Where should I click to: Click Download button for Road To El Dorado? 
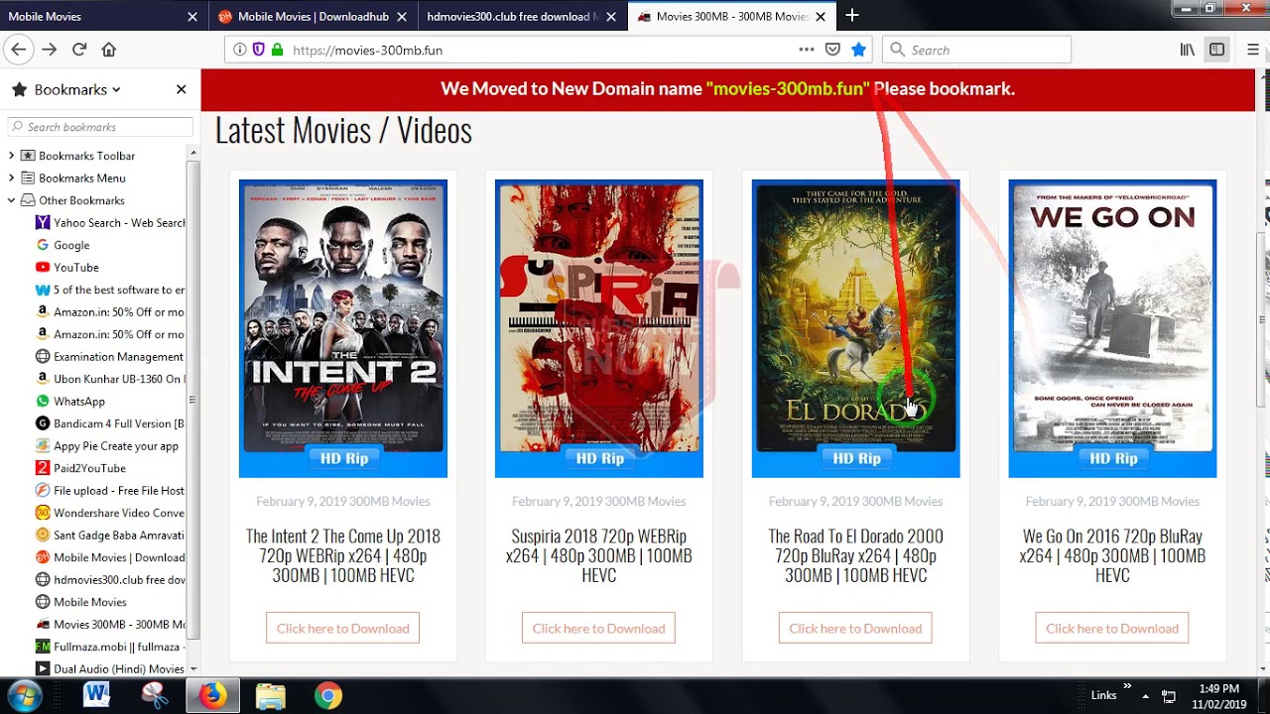pyautogui.click(x=855, y=628)
